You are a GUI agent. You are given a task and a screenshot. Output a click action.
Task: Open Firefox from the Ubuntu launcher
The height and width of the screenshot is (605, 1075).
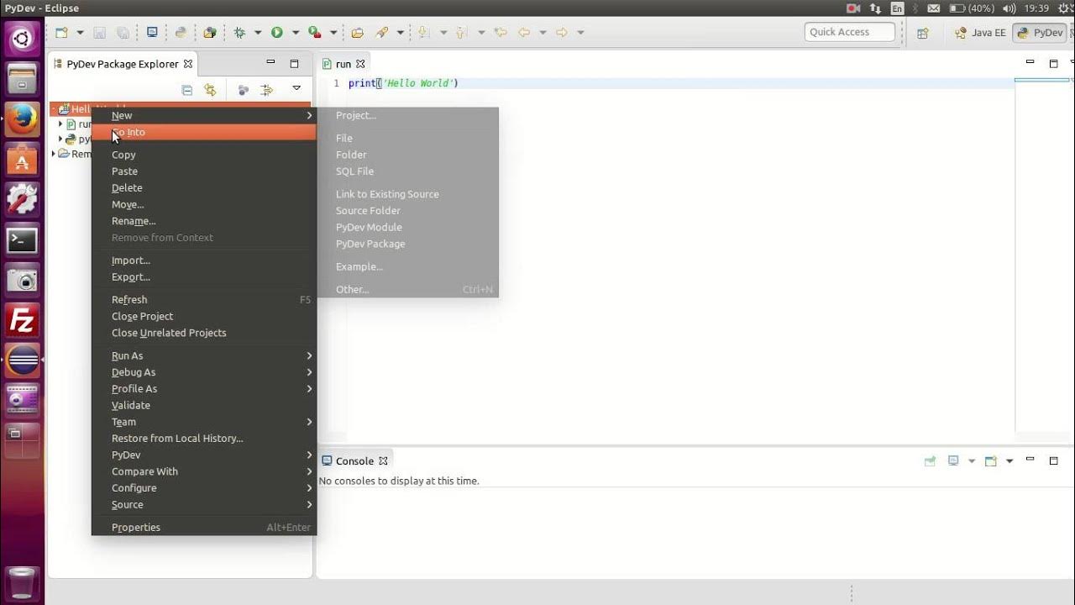tap(22, 119)
